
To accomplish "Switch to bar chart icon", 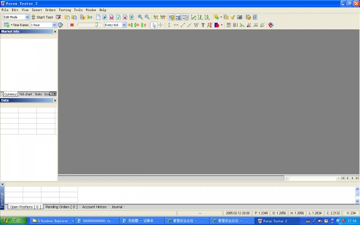I will pos(200,17).
